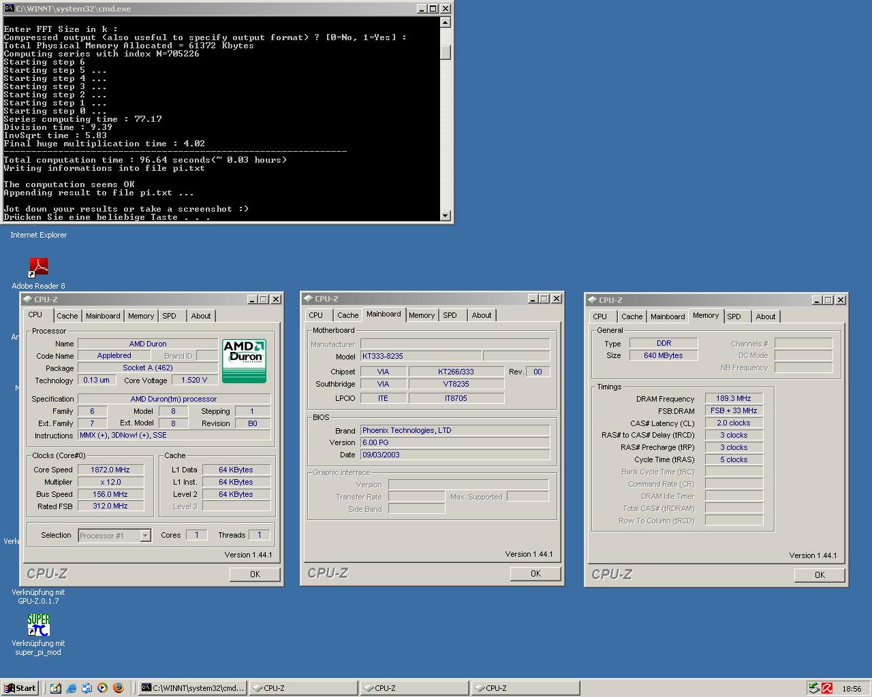Click the cmd window scrollbar up arrow
872x697 pixels.
tap(446, 22)
